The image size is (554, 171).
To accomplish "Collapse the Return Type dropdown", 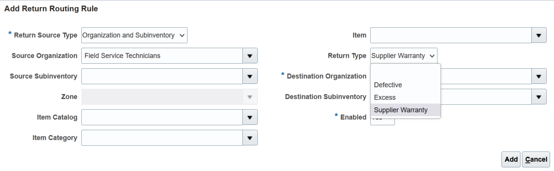I will point(403,56).
